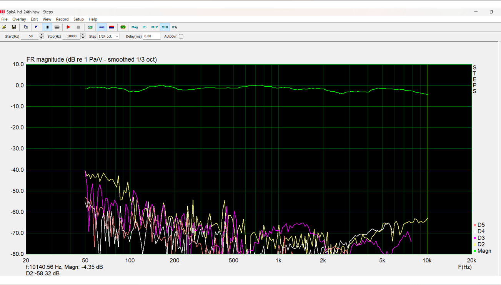Screen dimensions: 501x285
Task: Click the cursor readout 'f:10140.56 Hz, Magn: -4.35 dB'
Action: click(64, 267)
